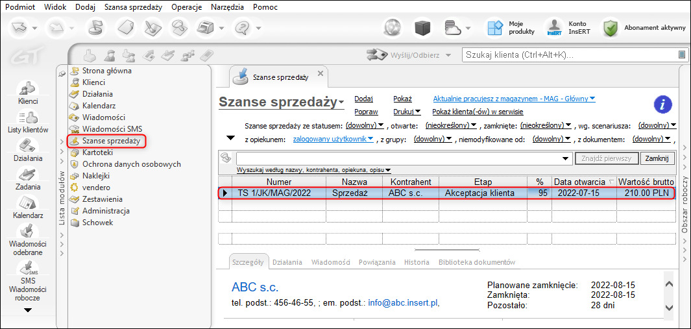Change the magazyn MAG - Główny dropdown

coord(515,99)
